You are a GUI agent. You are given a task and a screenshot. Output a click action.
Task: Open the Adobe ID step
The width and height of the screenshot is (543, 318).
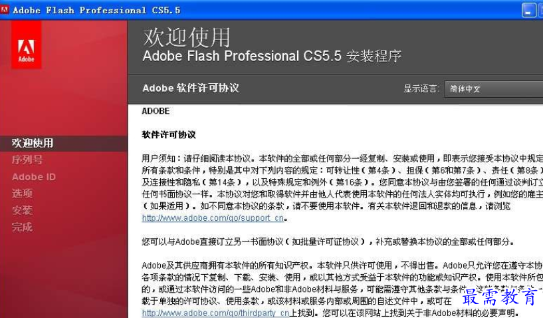(x=34, y=177)
